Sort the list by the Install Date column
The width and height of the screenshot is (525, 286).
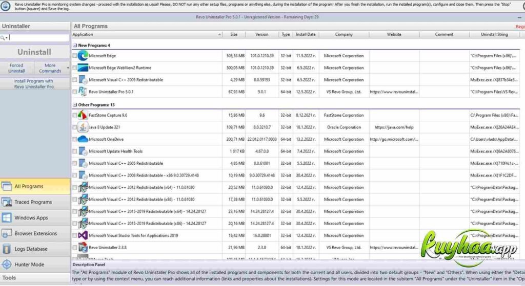[x=306, y=34]
